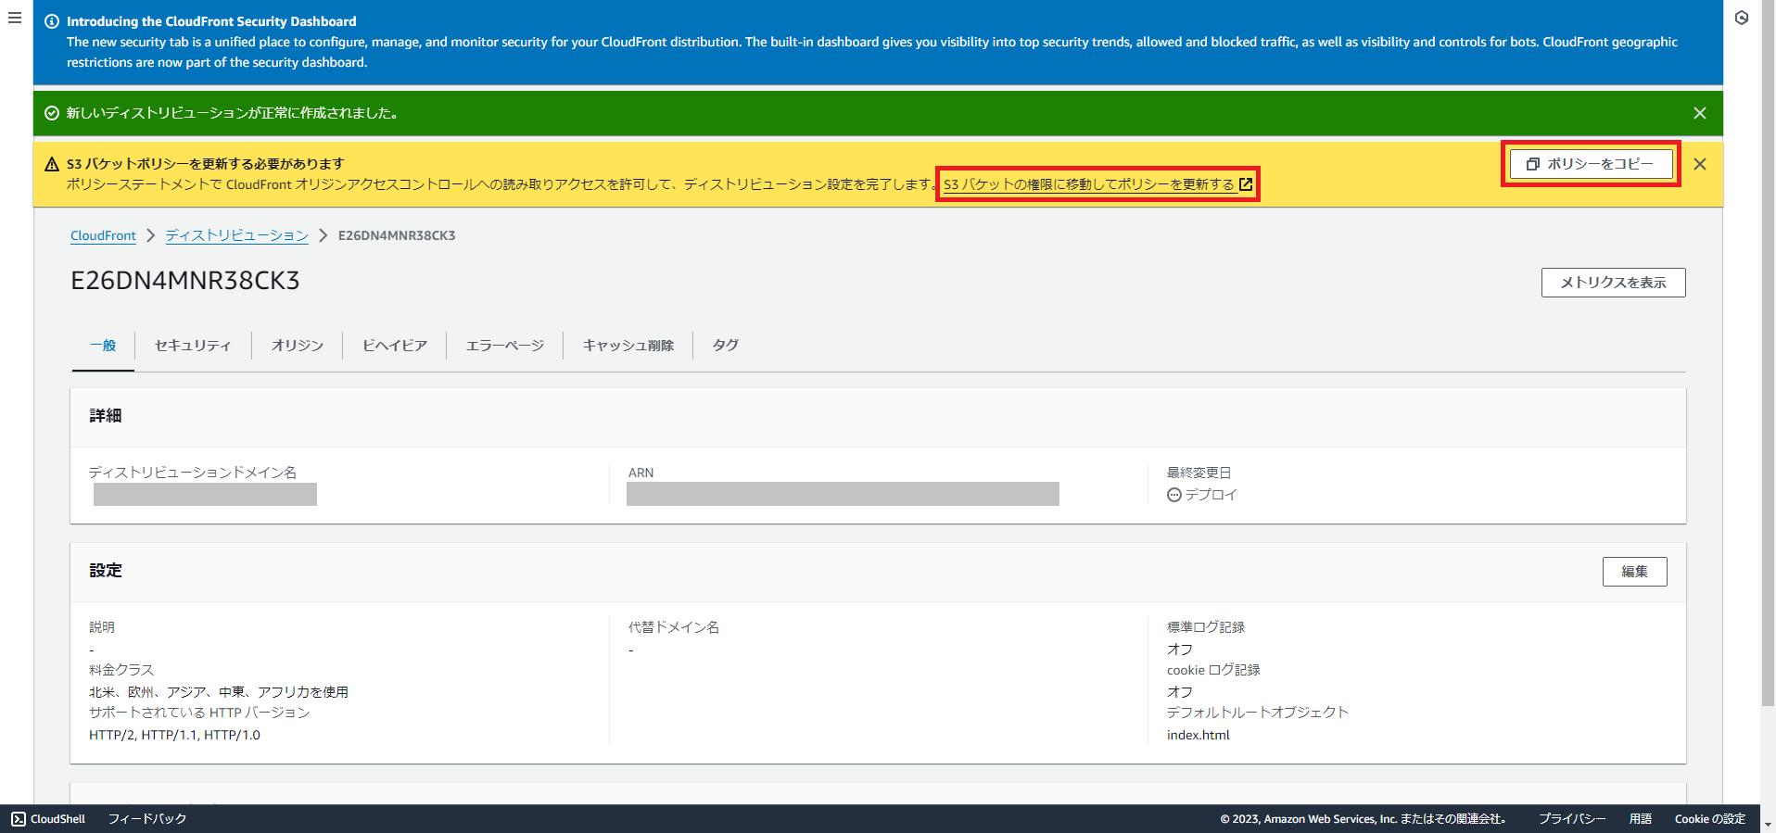Click ポリシーをコピー button
1776x833 pixels.
1591,164
